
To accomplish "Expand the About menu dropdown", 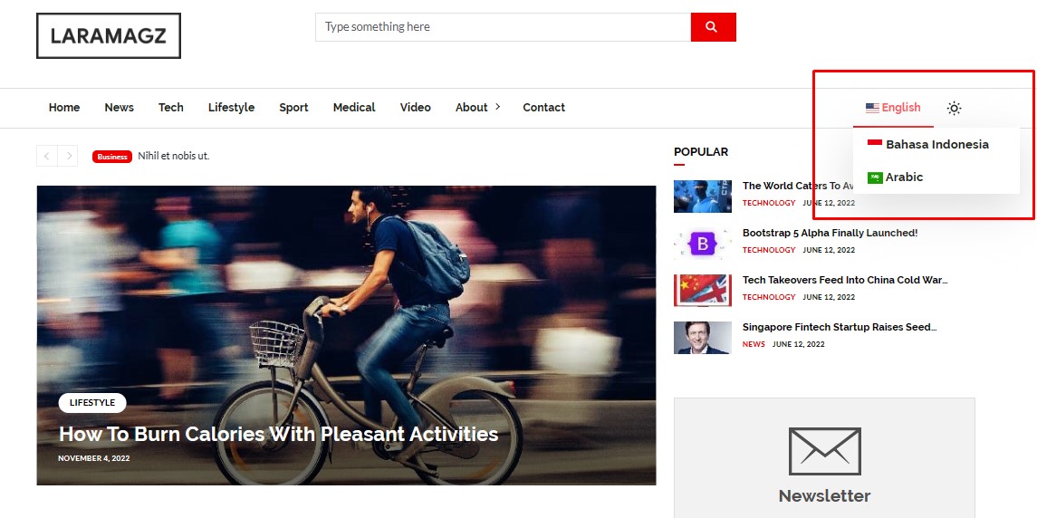I will point(477,107).
